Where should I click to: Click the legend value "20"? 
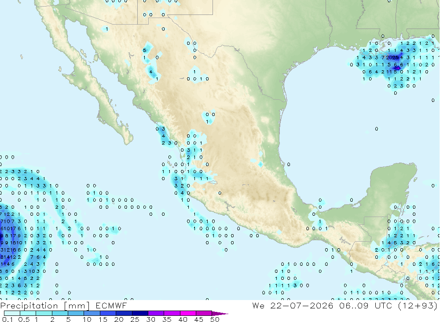click(119, 319)
